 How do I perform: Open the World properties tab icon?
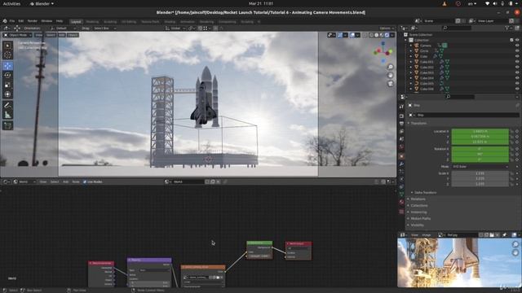point(401,147)
